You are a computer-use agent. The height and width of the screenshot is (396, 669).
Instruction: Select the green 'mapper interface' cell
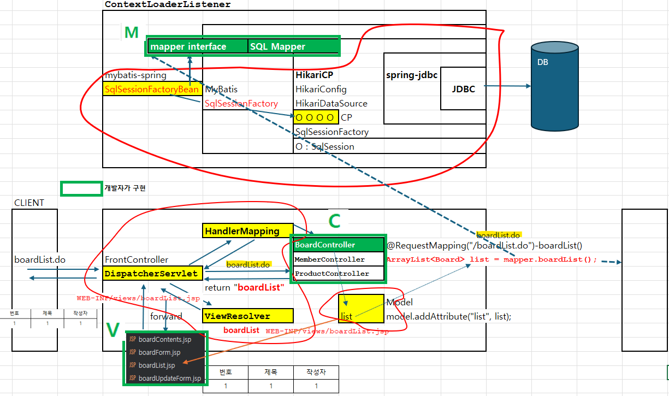pos(198,46)
